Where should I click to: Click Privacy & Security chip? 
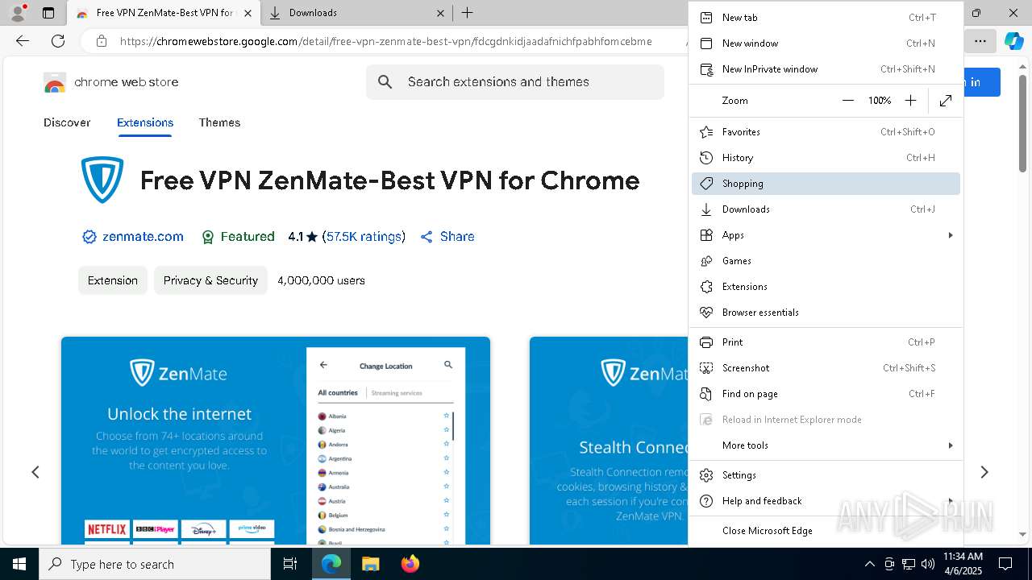click(x=210, y=280)
